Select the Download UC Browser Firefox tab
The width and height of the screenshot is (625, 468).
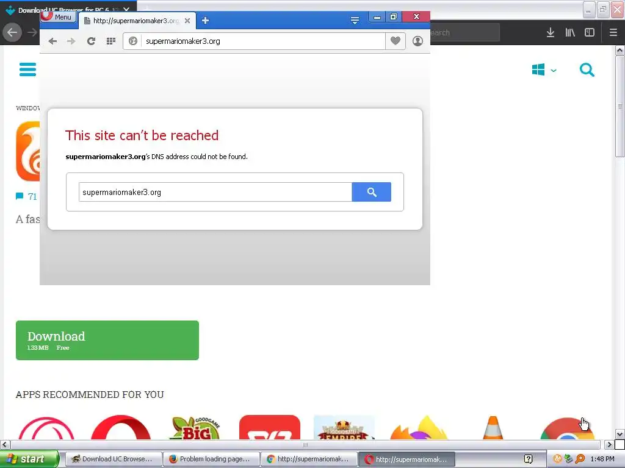pyautogui.click(x=68, y=9)
